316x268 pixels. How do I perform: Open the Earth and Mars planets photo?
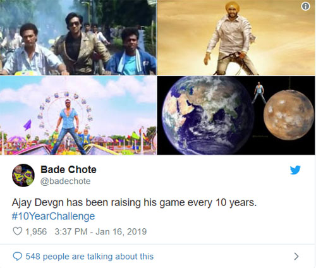point(236,115)
